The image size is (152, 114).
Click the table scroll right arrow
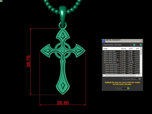click(x=139, y=75)
